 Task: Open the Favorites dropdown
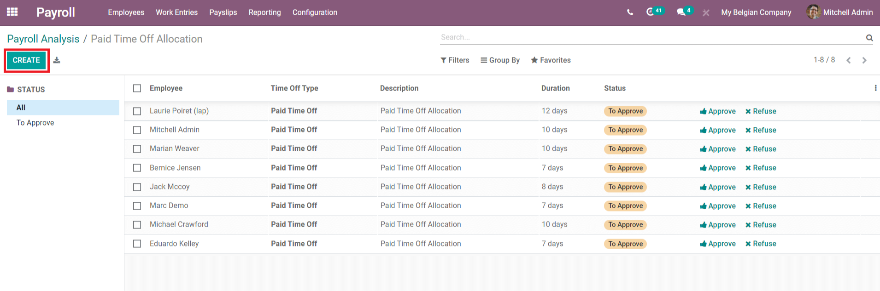551,60
